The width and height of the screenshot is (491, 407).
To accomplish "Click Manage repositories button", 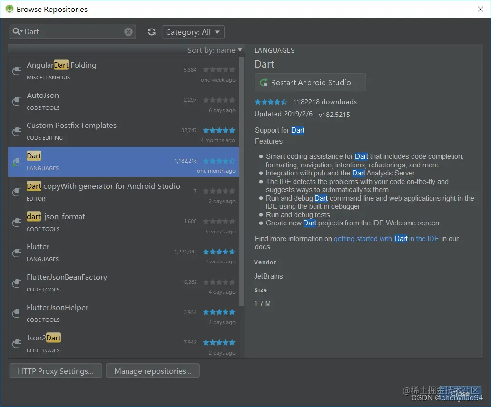I will 153,371.
